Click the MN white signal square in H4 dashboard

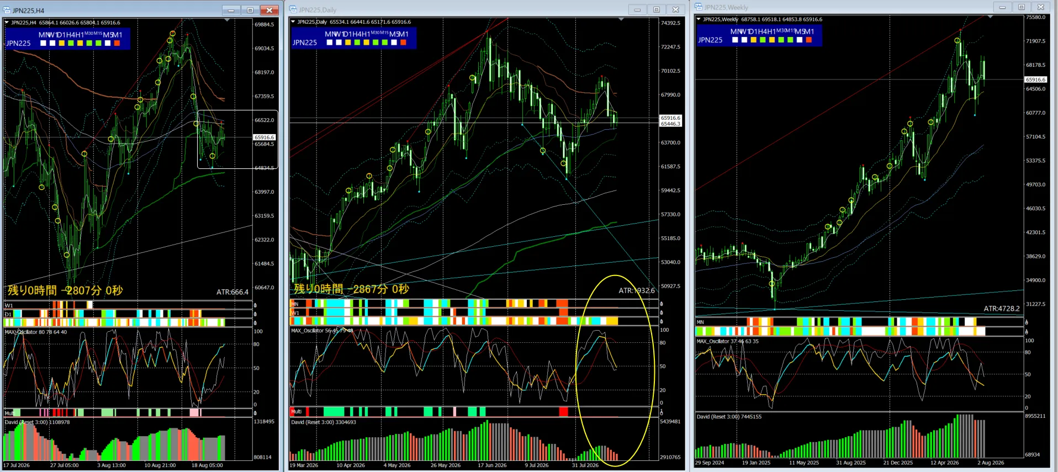(x=44, y=43)
